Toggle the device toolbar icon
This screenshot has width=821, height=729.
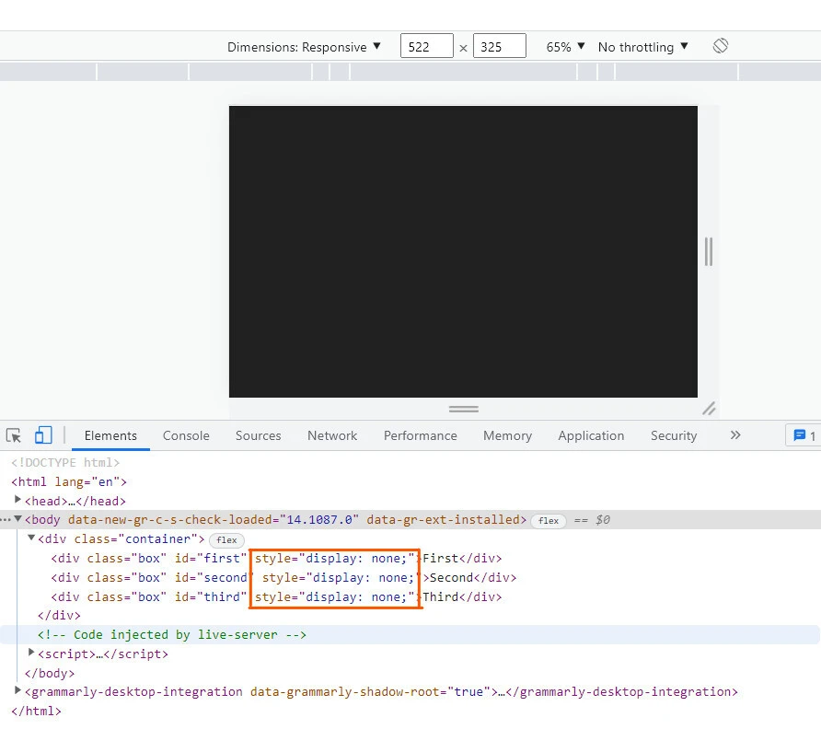click(x=43, y=435)
